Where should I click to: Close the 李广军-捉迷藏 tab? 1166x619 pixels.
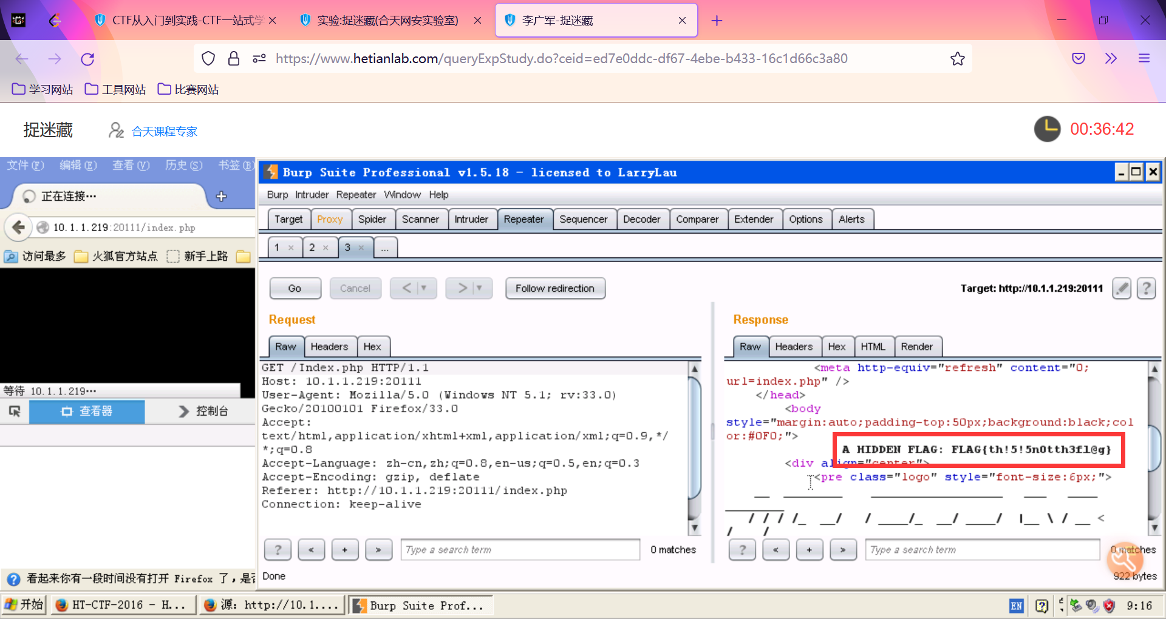(682, 21)
